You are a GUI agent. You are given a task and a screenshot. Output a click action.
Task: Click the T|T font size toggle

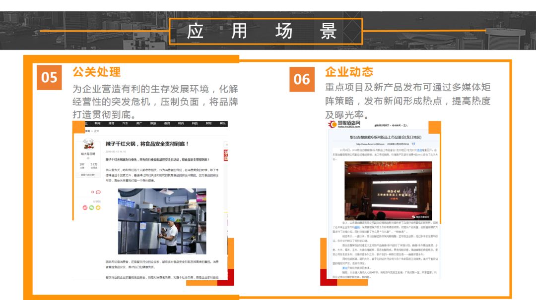click(413, 144)
